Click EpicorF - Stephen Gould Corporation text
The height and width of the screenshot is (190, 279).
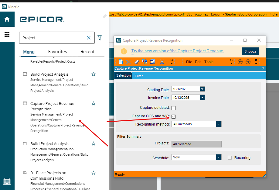tap(239, 14)
